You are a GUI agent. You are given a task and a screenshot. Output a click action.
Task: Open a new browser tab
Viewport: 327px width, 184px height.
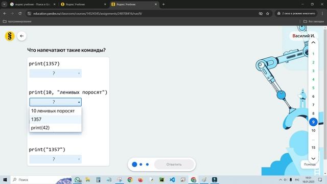pos(163,4)
